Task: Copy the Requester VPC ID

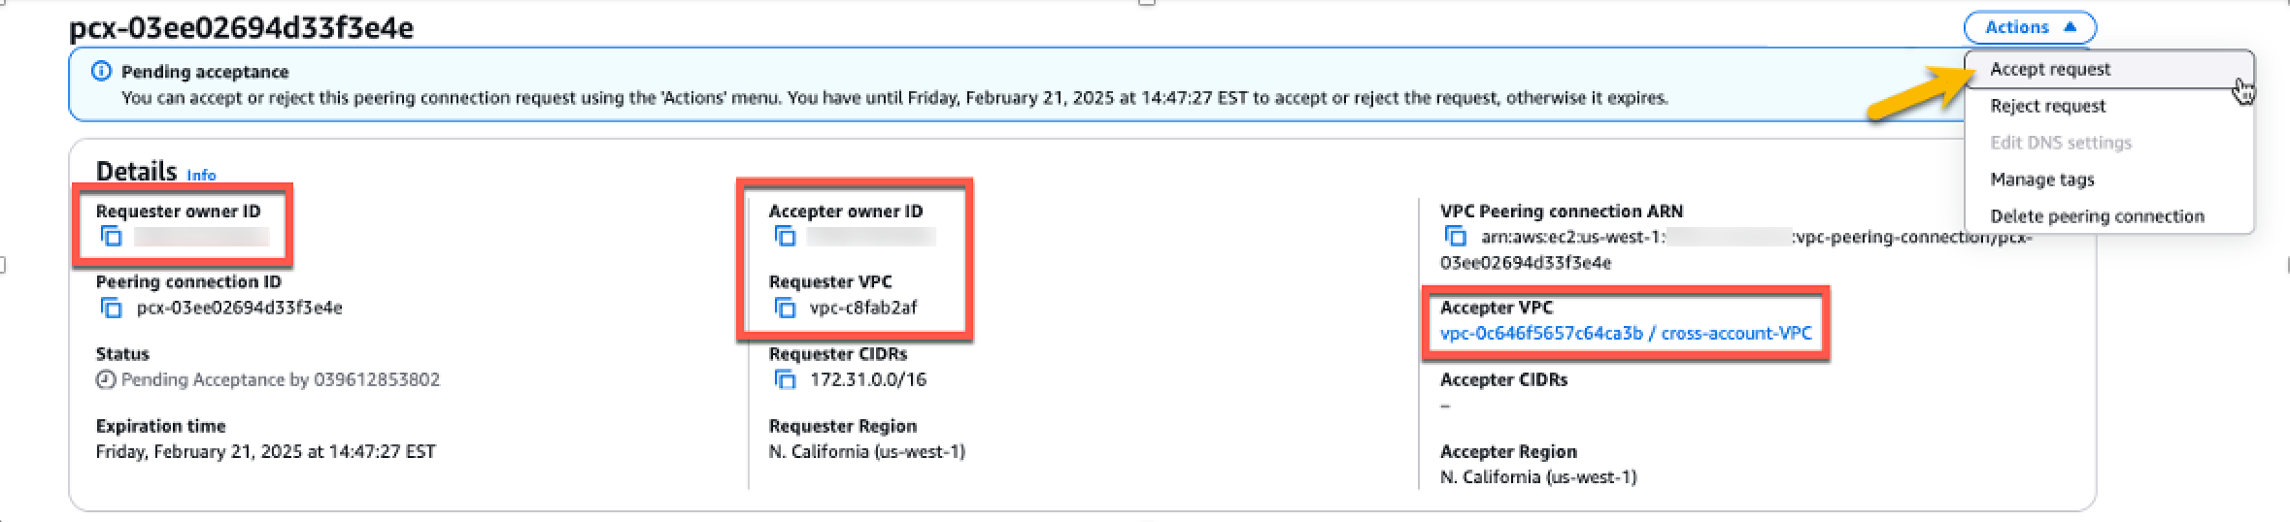Action: pos(785,309)
